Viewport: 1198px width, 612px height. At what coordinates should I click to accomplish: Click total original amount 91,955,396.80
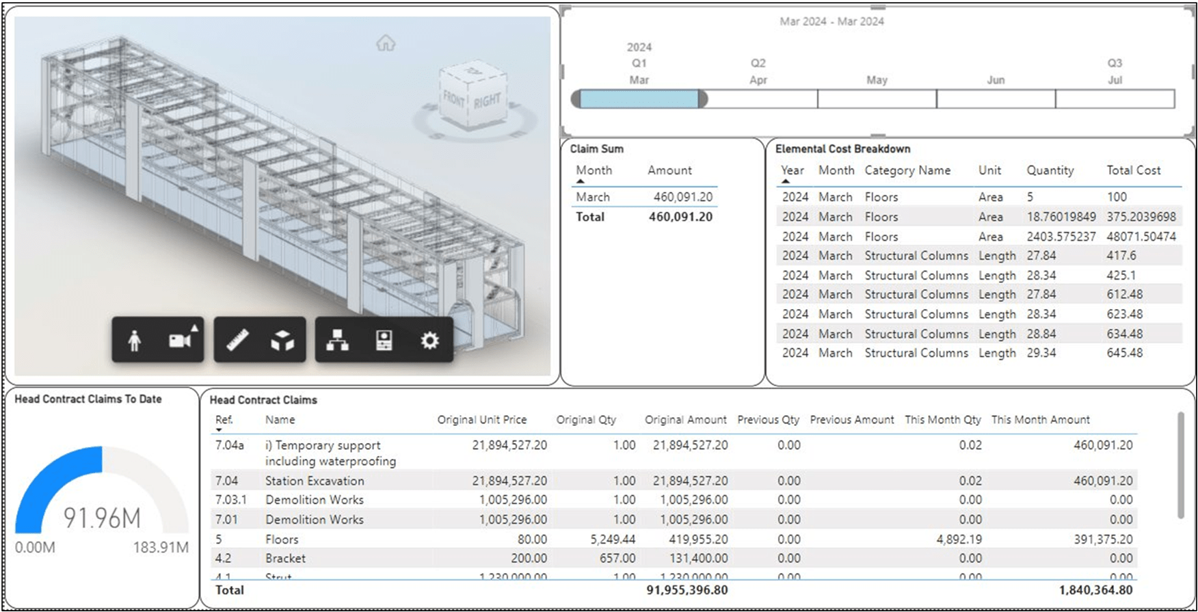point(687,590)
